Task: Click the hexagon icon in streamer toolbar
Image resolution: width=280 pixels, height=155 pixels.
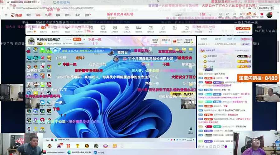Action: point(115,28)
